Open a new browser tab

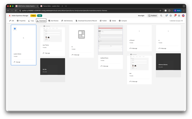[66, 6]
